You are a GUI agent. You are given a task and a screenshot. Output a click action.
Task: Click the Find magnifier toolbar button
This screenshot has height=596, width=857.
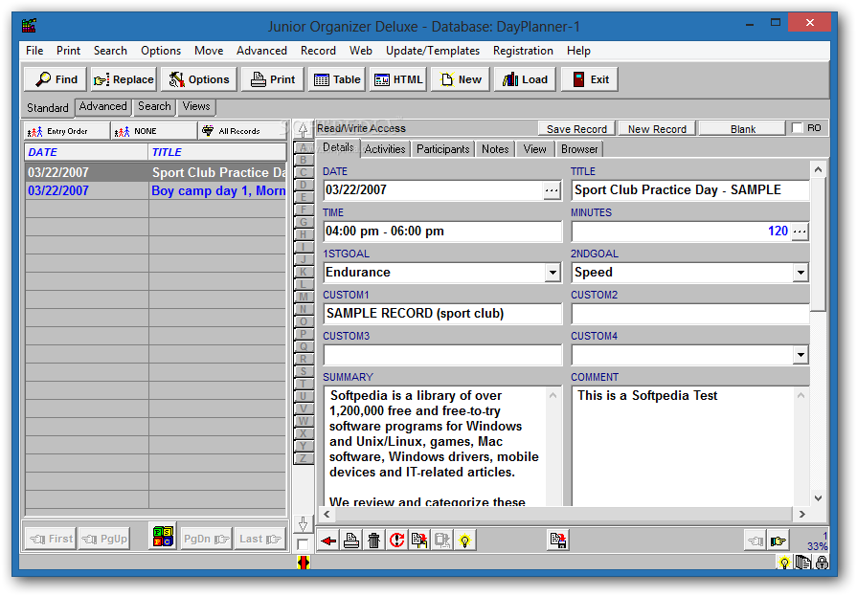(56, 79)
